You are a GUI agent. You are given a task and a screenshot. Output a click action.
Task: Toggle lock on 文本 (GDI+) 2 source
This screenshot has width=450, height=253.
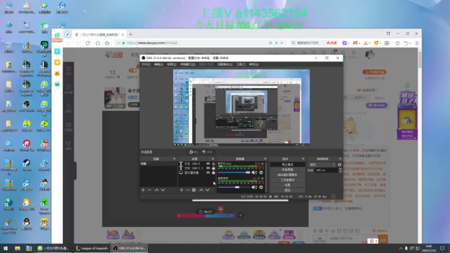(213, 168)
